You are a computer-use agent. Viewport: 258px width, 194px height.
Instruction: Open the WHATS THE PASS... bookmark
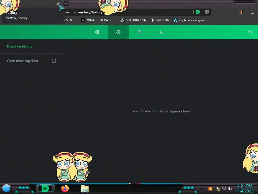(98, 20)
